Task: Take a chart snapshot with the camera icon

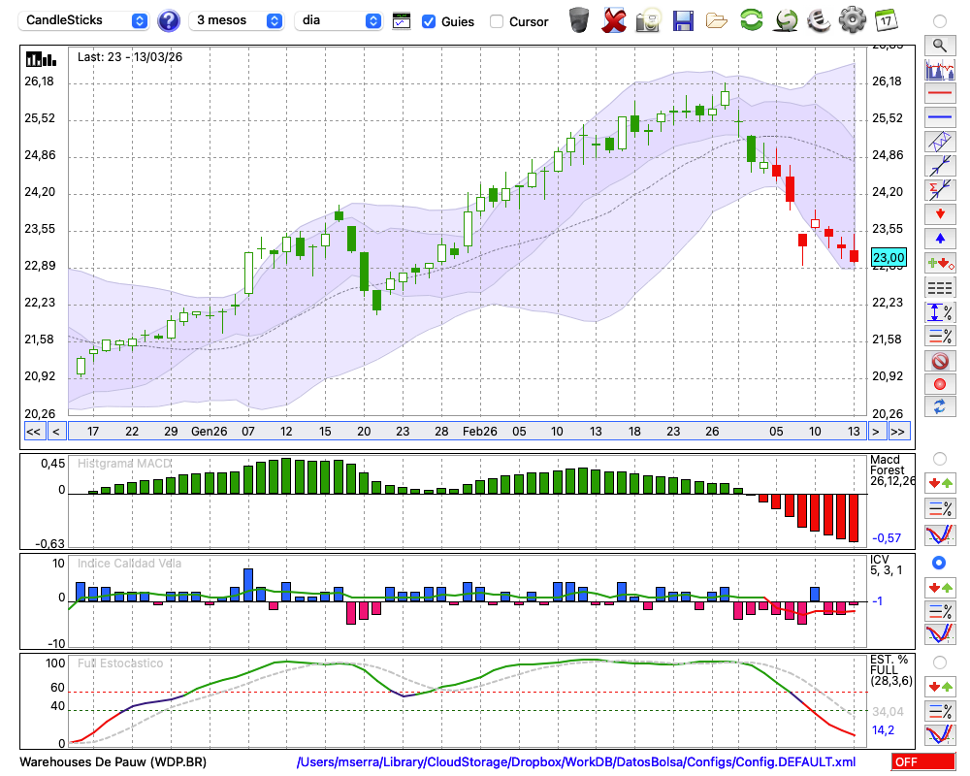Action: pyautogui.click(x=648, y=20)
